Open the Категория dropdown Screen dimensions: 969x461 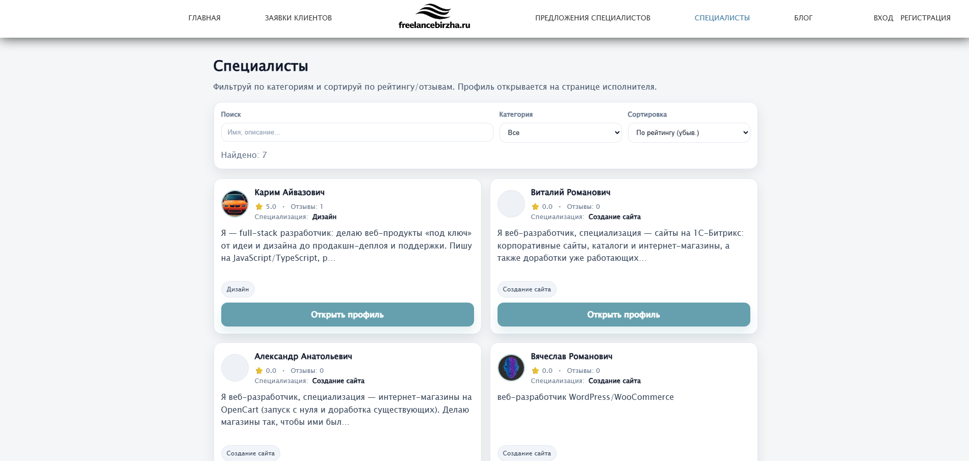point(560,132)
